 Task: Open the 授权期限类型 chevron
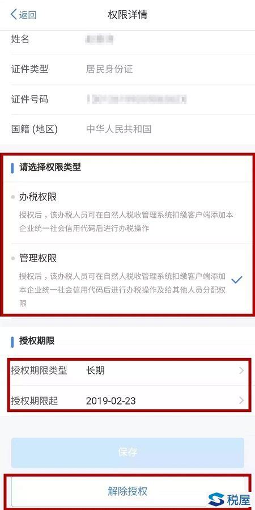tap(241, 370)
